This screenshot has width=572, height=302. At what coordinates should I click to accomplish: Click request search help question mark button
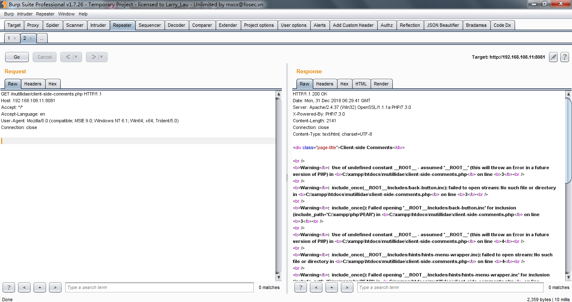pos(9,287)
